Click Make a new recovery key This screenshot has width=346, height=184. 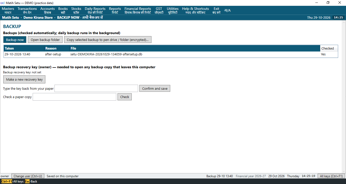[24, 79]
